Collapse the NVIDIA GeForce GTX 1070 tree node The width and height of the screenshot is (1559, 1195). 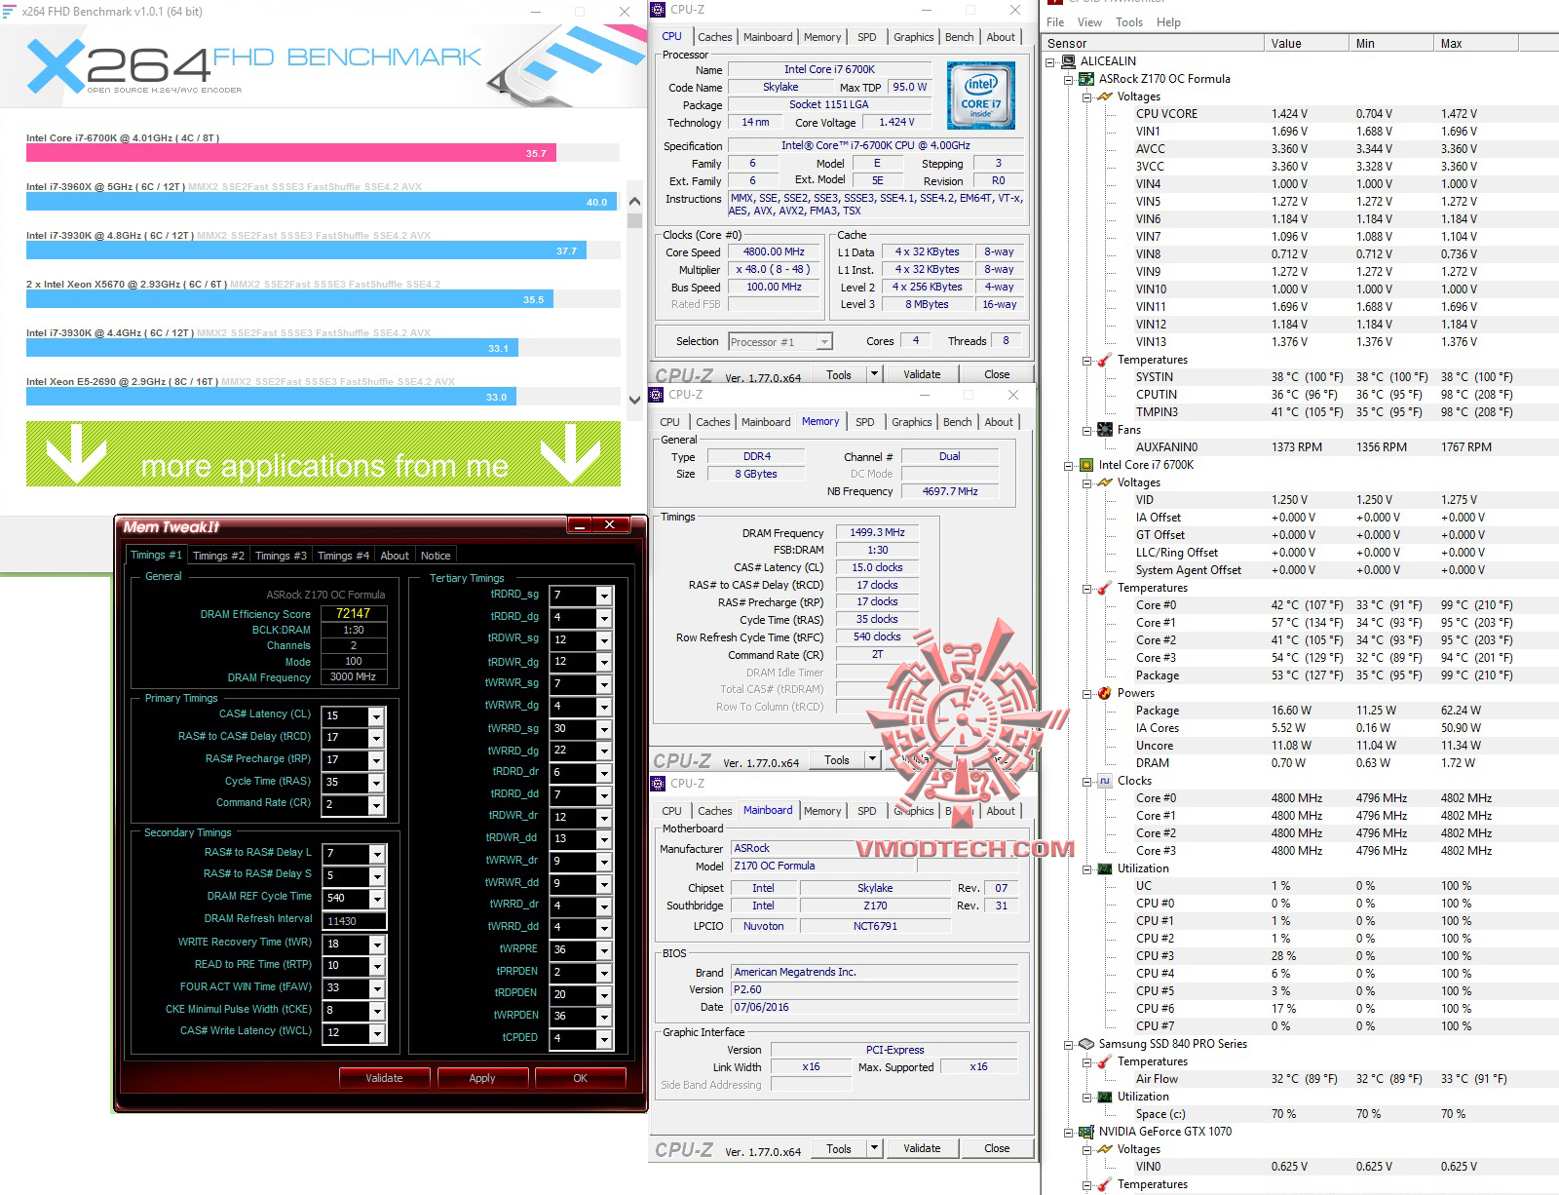(x=1067, y=1132)
